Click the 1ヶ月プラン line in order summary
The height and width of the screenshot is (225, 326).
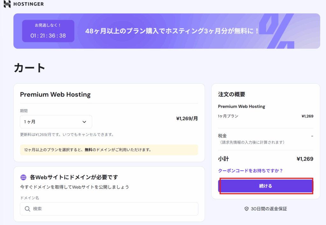pyautogui.click(x=228, y=116)
